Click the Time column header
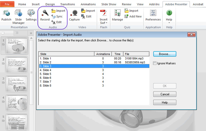The image size is (206, 131). point(117,54)
